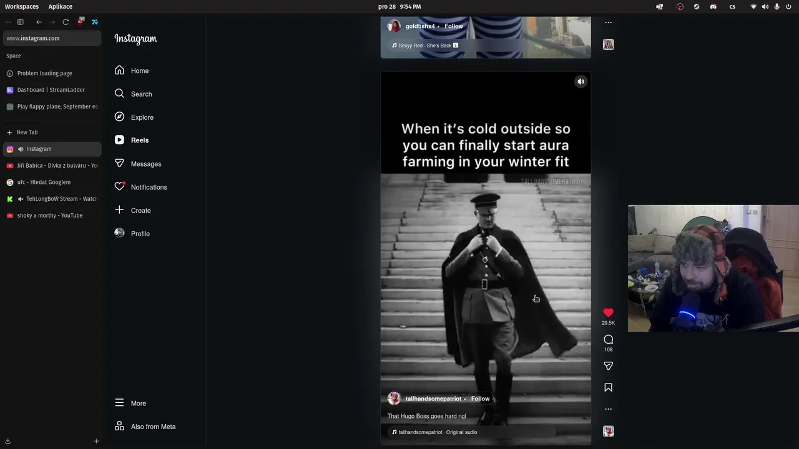The image size is (799, 449).
Task: Open Instagram Search from the sidebar
Action: coord(141,94)
